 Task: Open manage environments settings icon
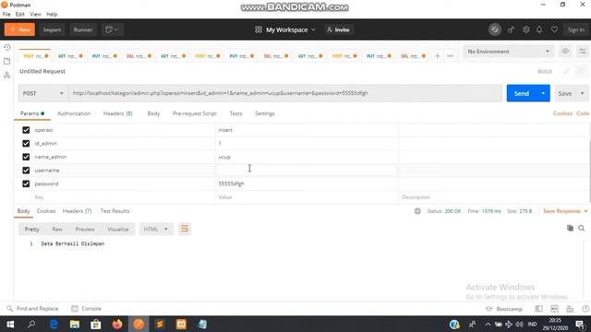(583, 52)
